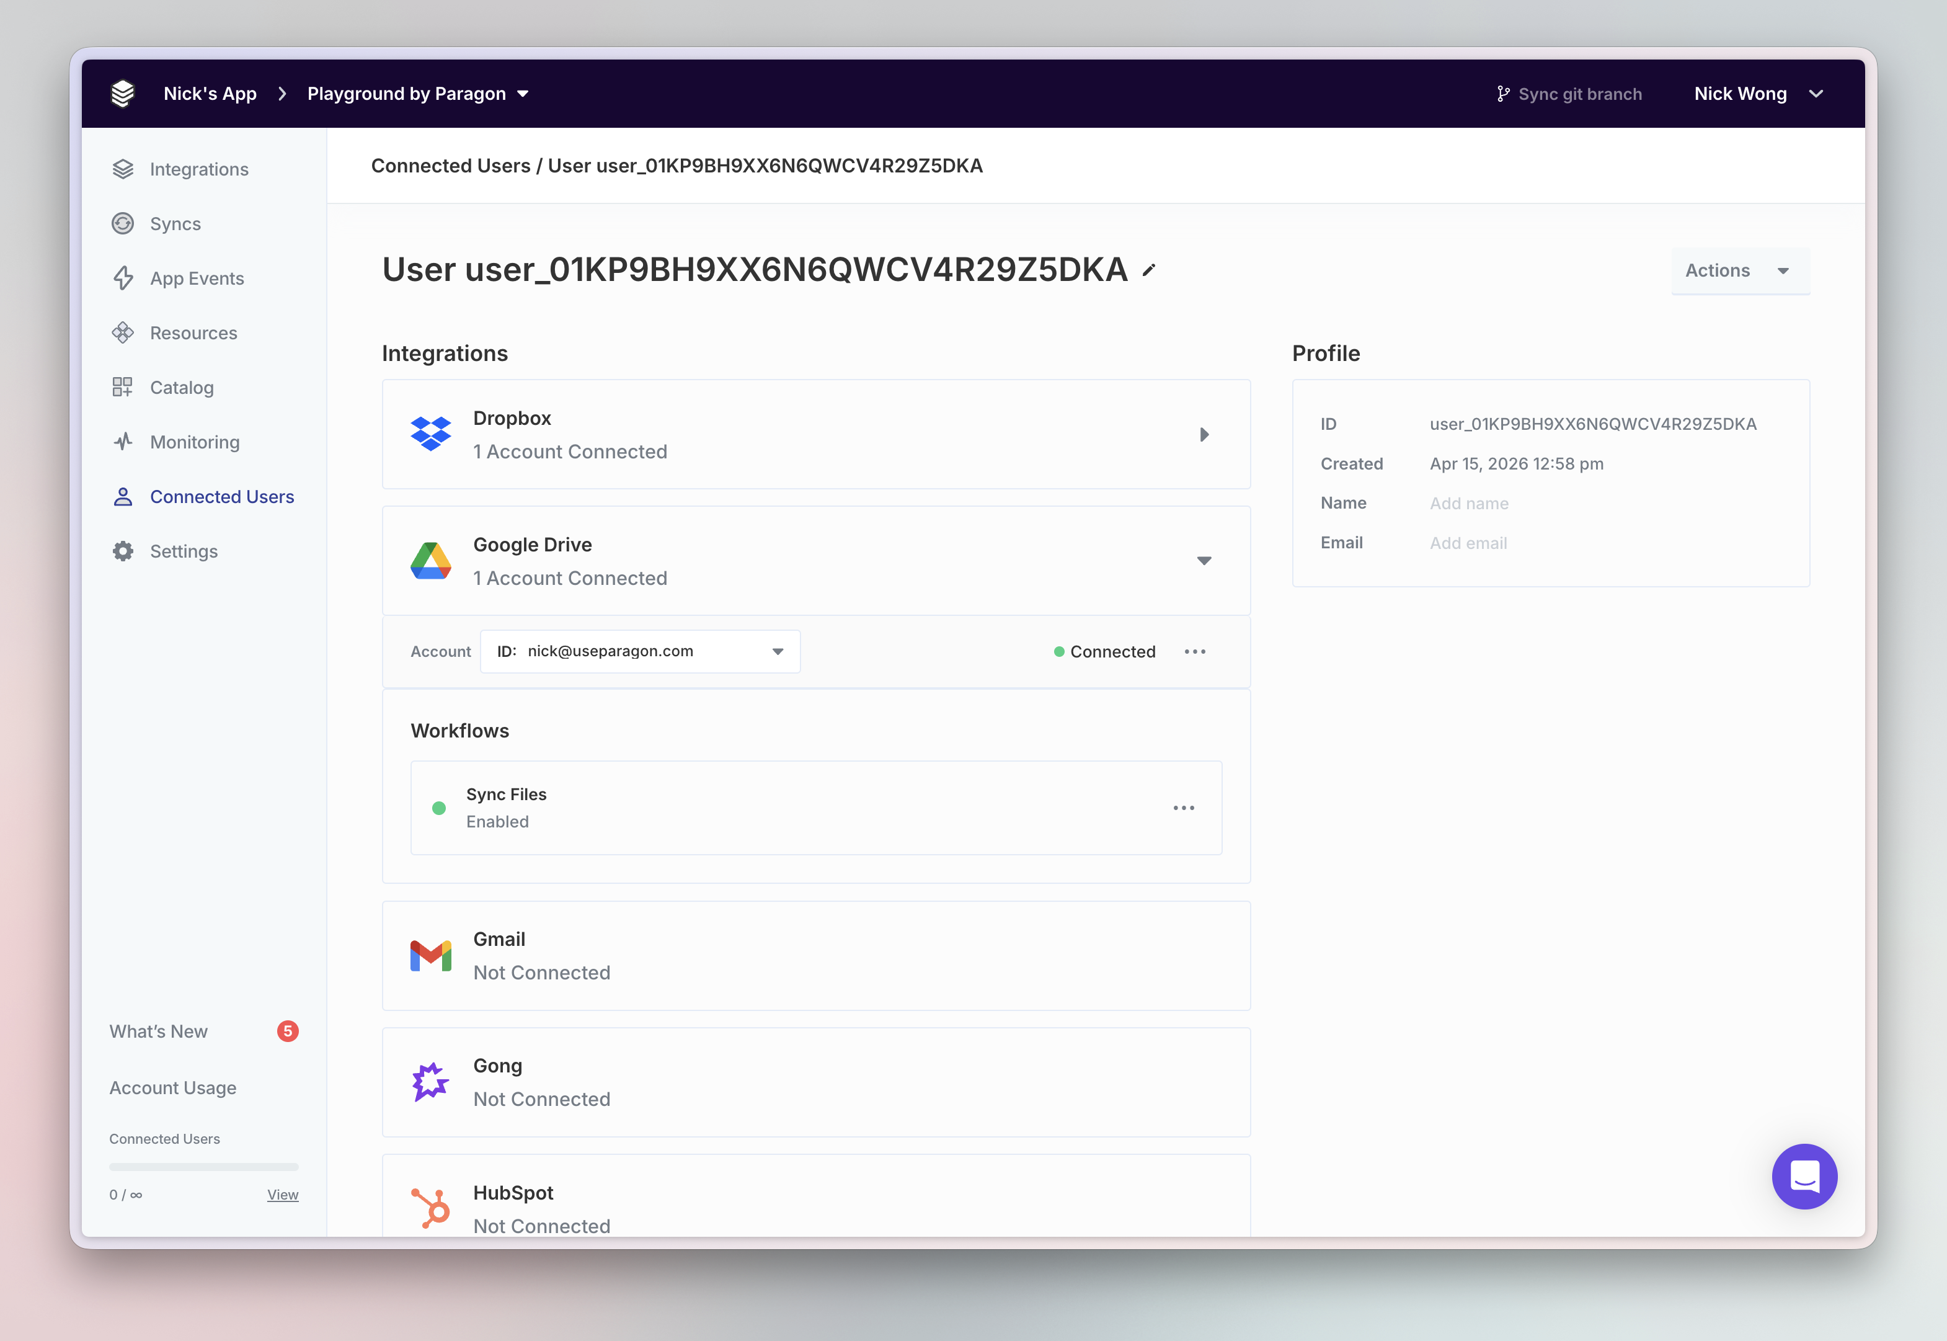This screenshot has height=1341, width=1947.
Task: Click the green Connected status text
Action: (1112, 651)
